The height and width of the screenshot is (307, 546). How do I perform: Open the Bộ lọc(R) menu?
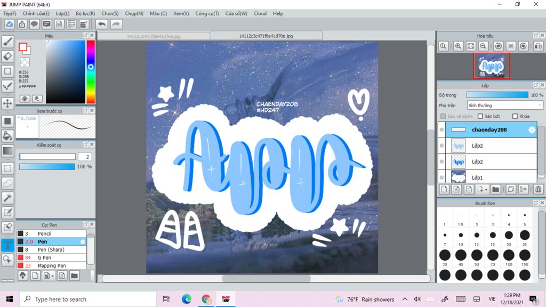(x=85, y=13)
